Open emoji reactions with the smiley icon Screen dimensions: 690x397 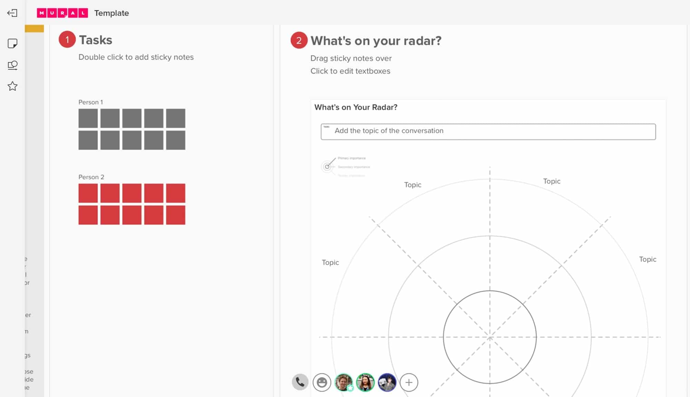(x=322, y=382)
